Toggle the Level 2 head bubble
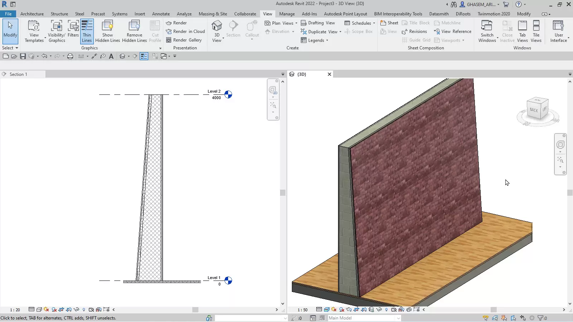This screenshot has height=322, width=573. click(x=228, y=94)
